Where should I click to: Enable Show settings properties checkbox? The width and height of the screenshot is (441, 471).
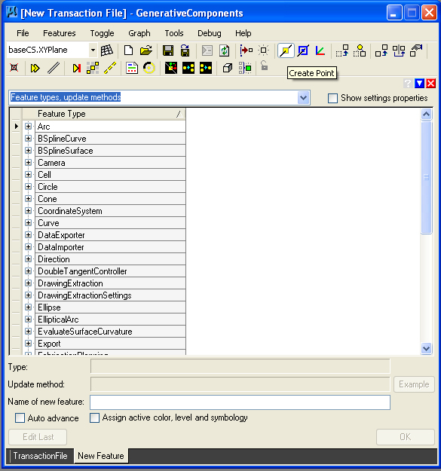click(332, 98)
